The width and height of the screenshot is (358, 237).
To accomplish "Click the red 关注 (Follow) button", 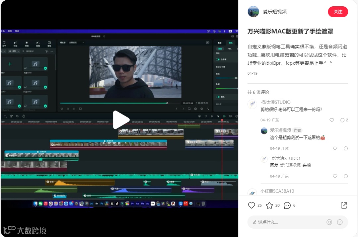I will click(x=338, y=12).
